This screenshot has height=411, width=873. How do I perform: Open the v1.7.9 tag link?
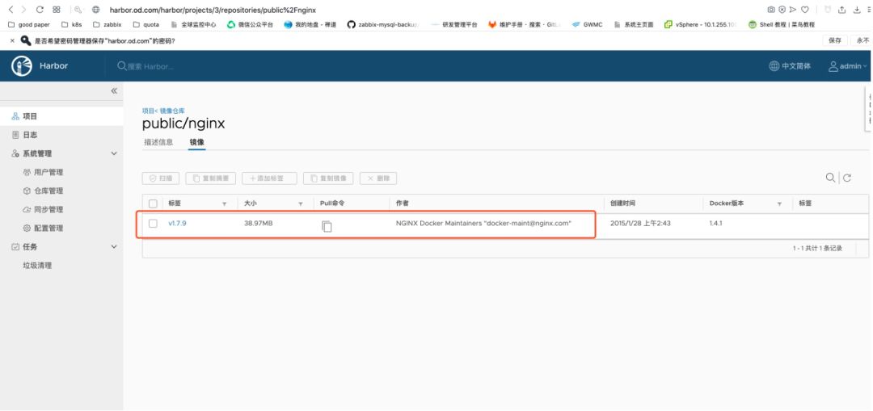[x=176, y=224]
